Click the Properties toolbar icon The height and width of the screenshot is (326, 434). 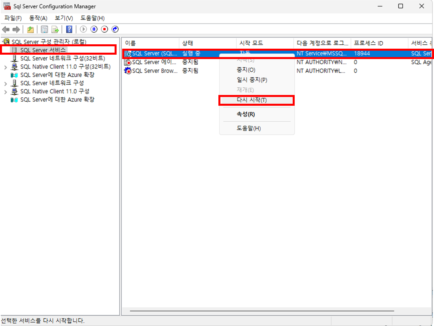tap(44, 29)
